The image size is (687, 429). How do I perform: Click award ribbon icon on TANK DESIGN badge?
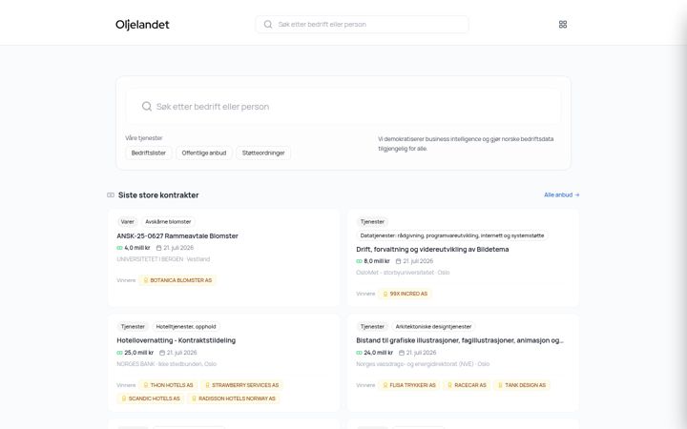click(500, 385)
